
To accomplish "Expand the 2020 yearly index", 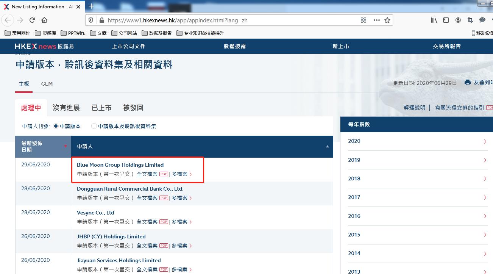I will point(417,141).
